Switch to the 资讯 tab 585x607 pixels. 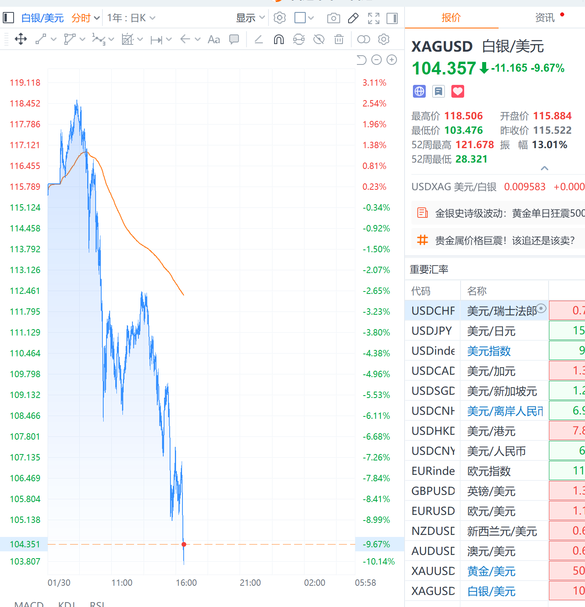pos(545,18)
